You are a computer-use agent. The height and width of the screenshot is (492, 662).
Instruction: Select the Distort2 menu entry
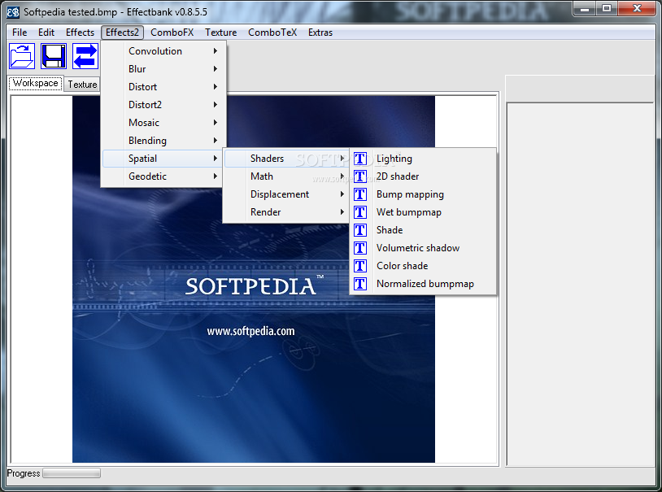point(163,105)
